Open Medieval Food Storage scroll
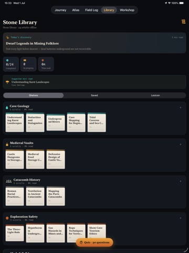 coord(35,159)
